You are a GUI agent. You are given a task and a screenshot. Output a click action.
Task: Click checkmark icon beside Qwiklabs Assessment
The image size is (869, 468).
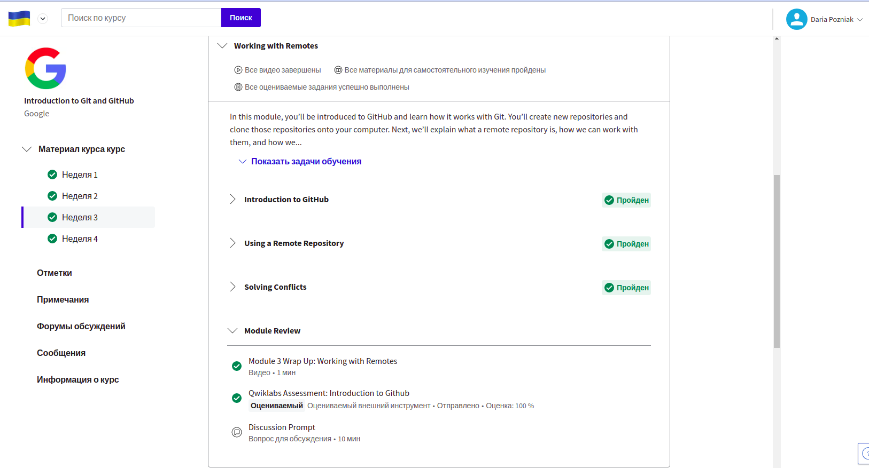coord(237,398)
